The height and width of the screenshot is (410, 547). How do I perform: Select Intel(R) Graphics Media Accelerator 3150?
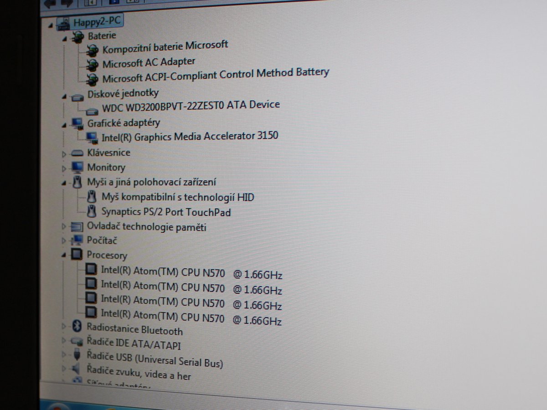coord(190,136)
